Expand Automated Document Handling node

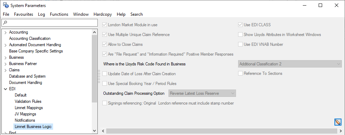pos(6,45)
